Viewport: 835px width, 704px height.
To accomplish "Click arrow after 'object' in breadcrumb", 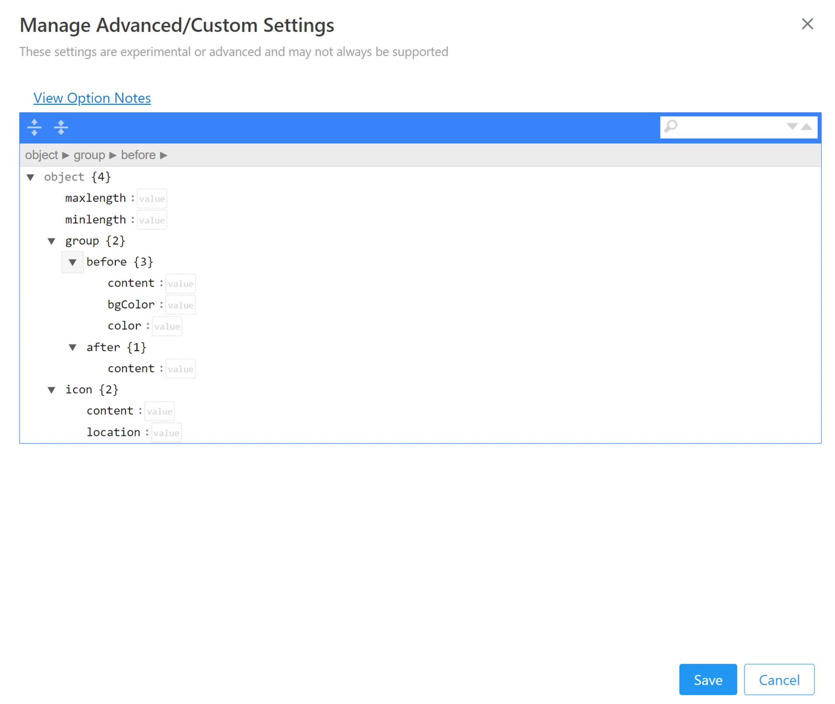I will [x=66, y=155].
